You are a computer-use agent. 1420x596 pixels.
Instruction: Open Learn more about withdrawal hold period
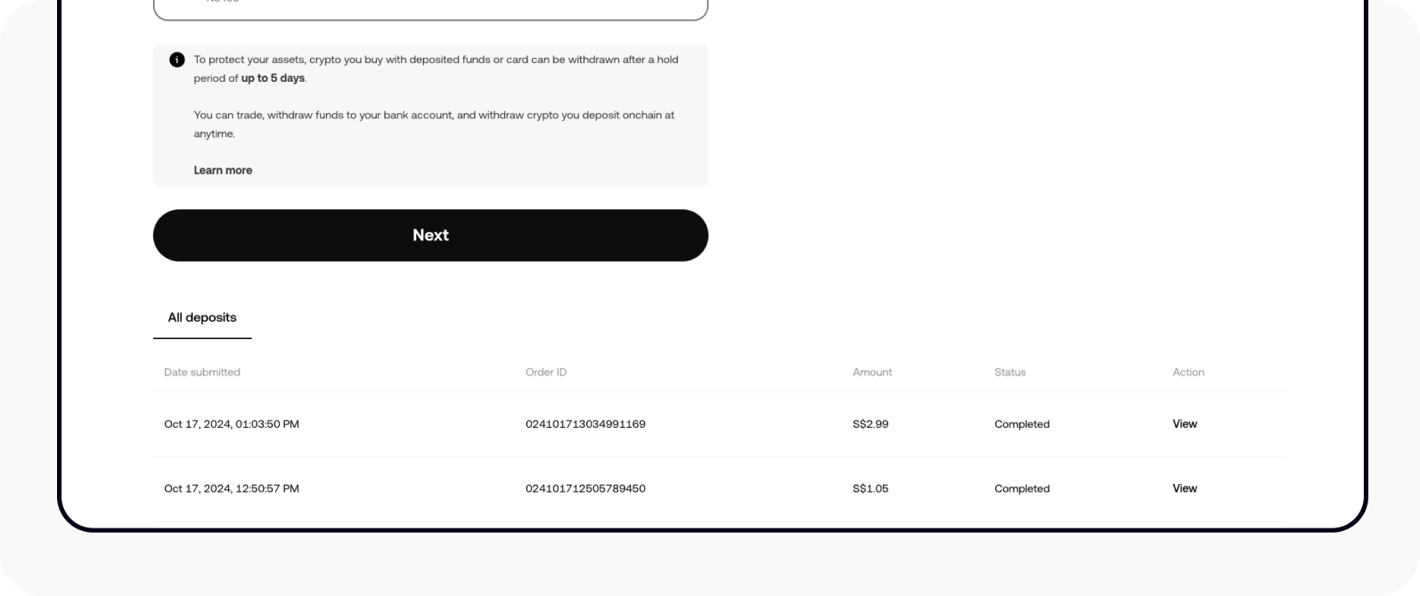pos(223,170)
